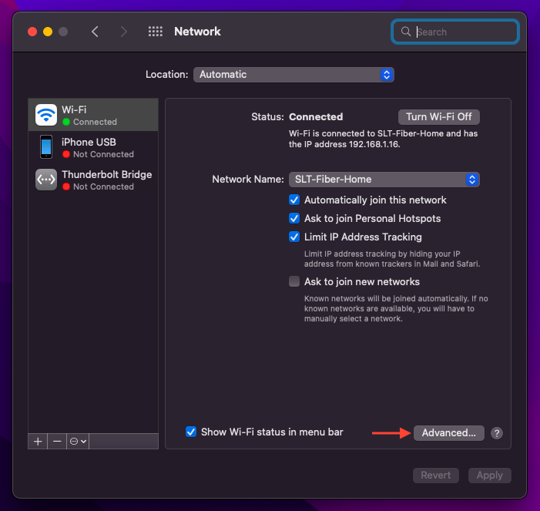The width and height of the screenshot is (540, 511).
Task: Click the Status "Connected" value
Action: pos(316,117)
